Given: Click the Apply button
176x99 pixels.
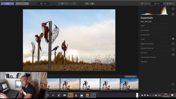Looking at the screenshot, I should click(x=7, y=4).
